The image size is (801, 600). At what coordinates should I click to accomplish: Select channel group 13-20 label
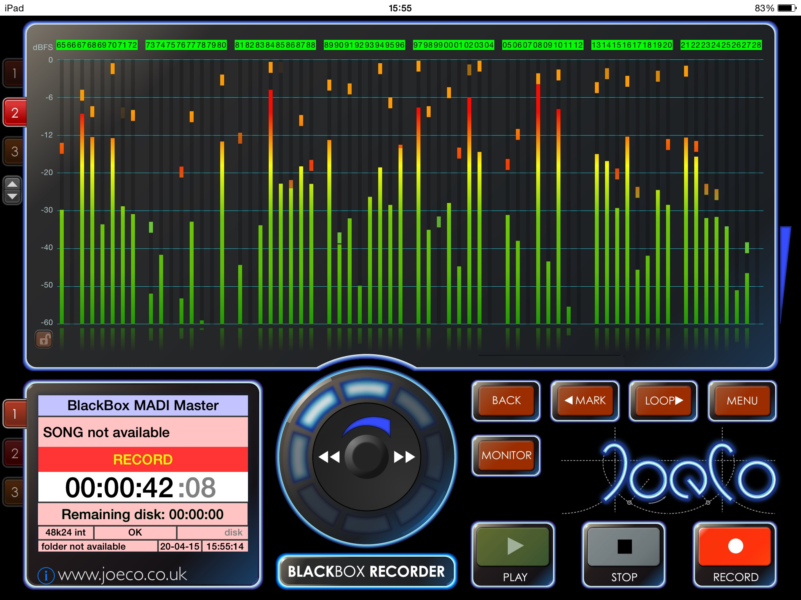pyautogui.click(x=632, y=45)
